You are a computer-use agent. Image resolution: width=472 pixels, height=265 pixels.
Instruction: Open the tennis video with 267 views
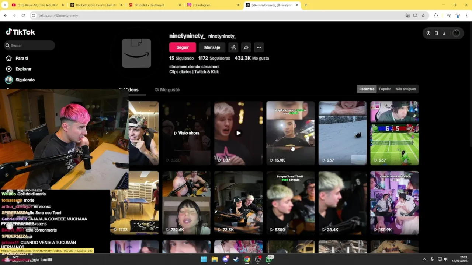coord(395,133)
